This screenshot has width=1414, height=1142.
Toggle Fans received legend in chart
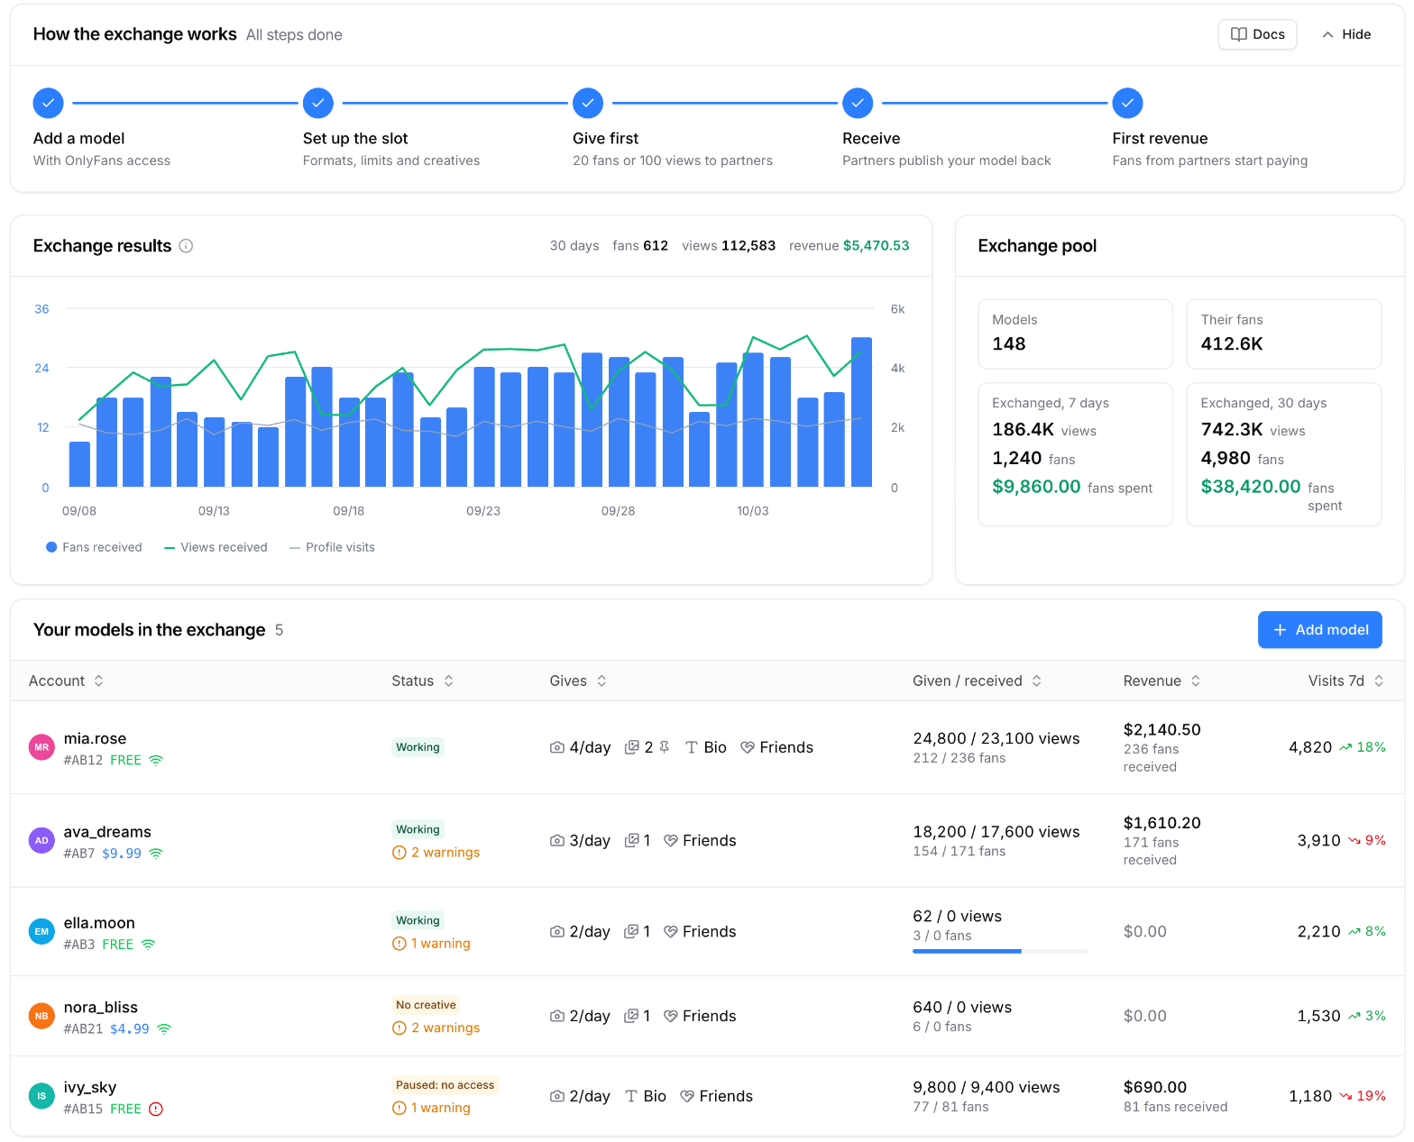pos(94,547)
